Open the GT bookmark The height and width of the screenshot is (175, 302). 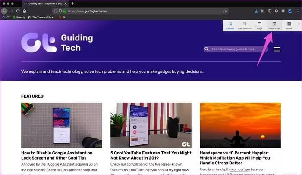click(x=6, y=17)
